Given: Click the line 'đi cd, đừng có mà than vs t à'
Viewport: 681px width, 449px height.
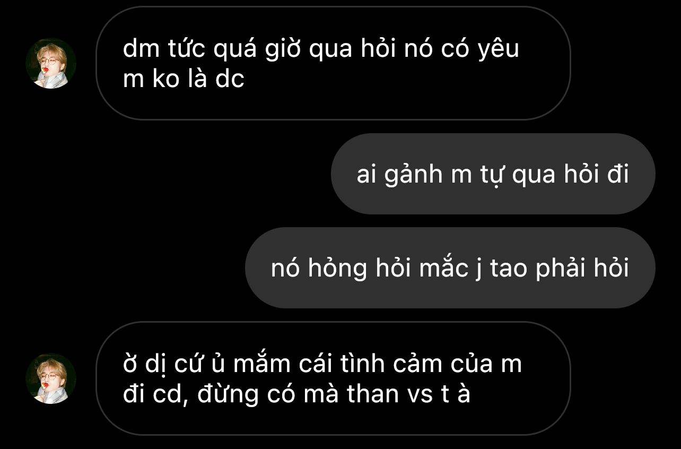Looking at the screenshot, I should tap(296, 394).
